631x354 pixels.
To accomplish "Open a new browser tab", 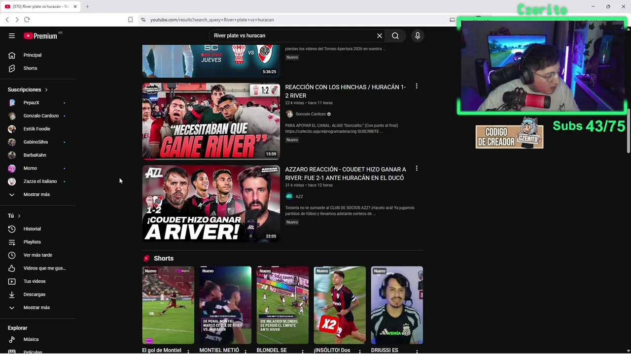I will (87, 6).
